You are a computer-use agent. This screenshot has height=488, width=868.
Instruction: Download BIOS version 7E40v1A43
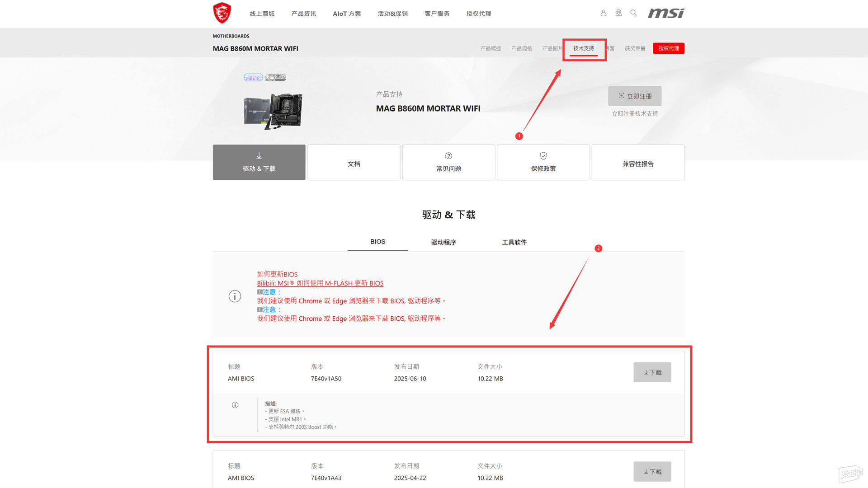point(652,472)
